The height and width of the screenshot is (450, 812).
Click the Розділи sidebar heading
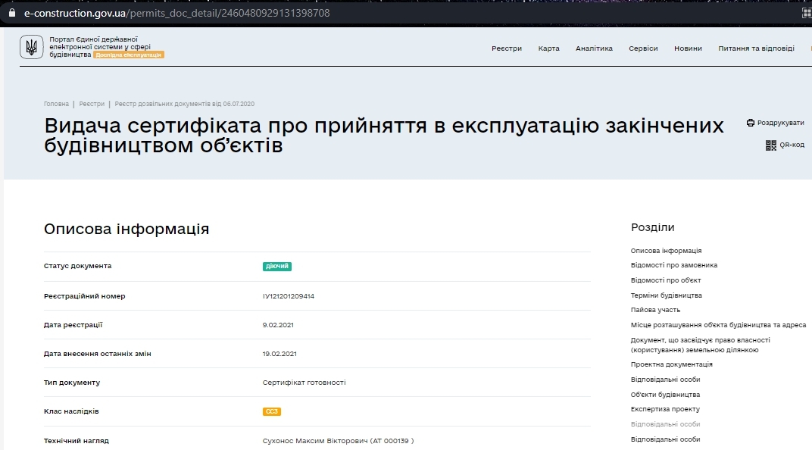[x=652, y=227]
